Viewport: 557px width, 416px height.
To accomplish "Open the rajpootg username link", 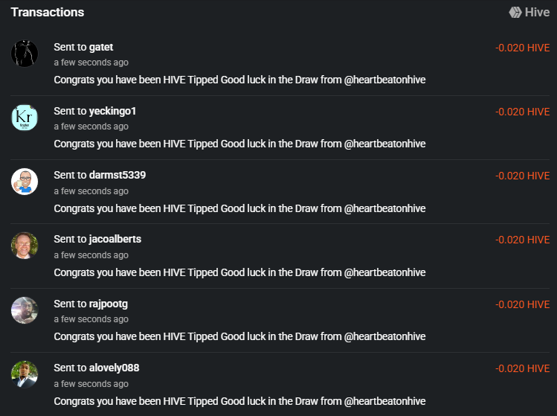I will (x=109, y=304).
